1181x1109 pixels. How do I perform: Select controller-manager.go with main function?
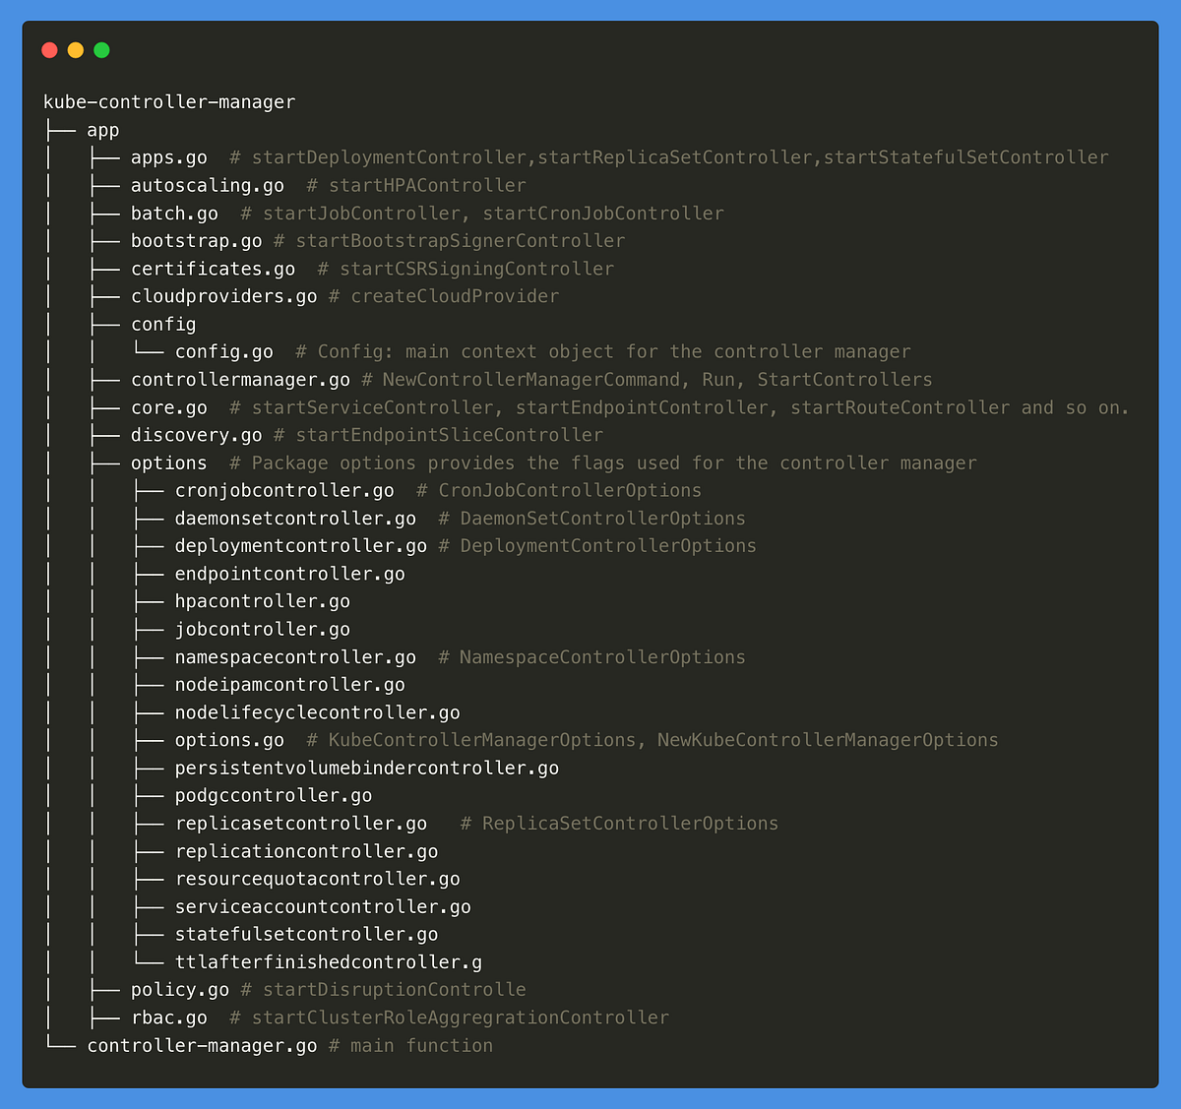coord(201,1045)
